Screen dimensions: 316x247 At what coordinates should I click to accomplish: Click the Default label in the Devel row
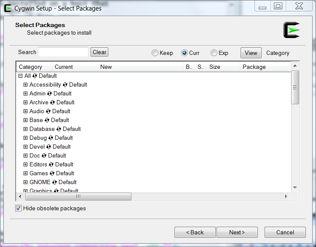62,147
